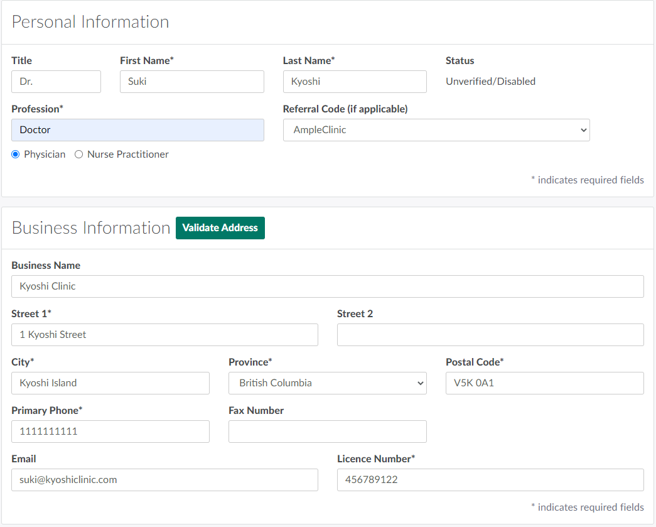Click the Title input field
This screenshot has width=656, height=527.
(x=56, y=82)
